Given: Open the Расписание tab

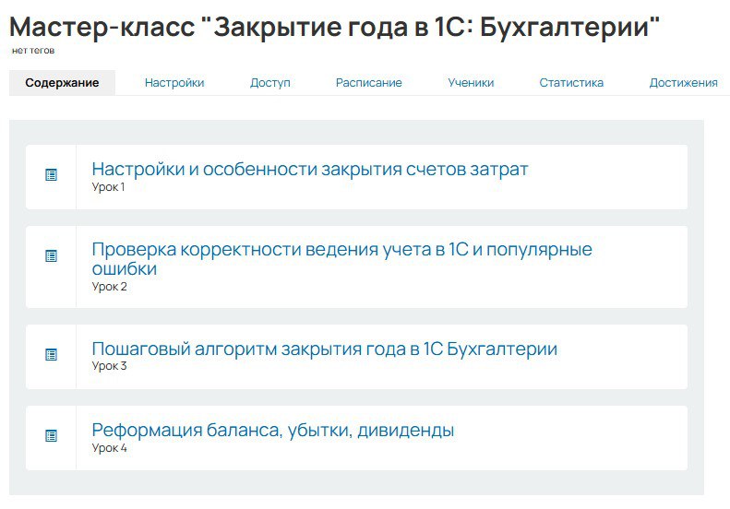Looking at the screenshot, I should [368, 83].
